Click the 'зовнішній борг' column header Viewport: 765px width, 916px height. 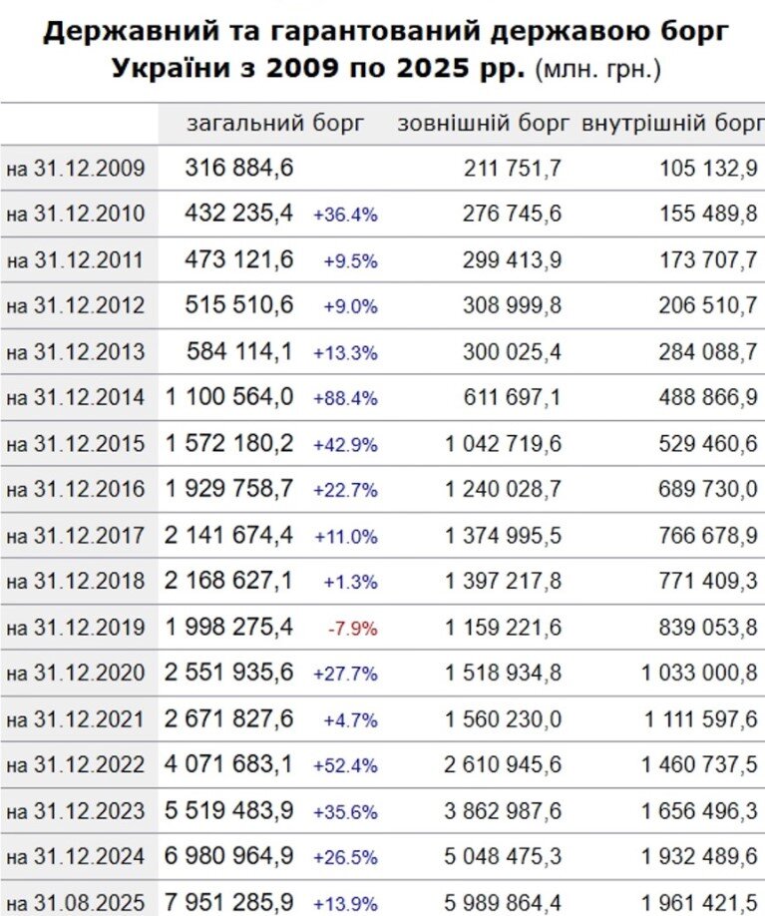click(x=484, y=124)
